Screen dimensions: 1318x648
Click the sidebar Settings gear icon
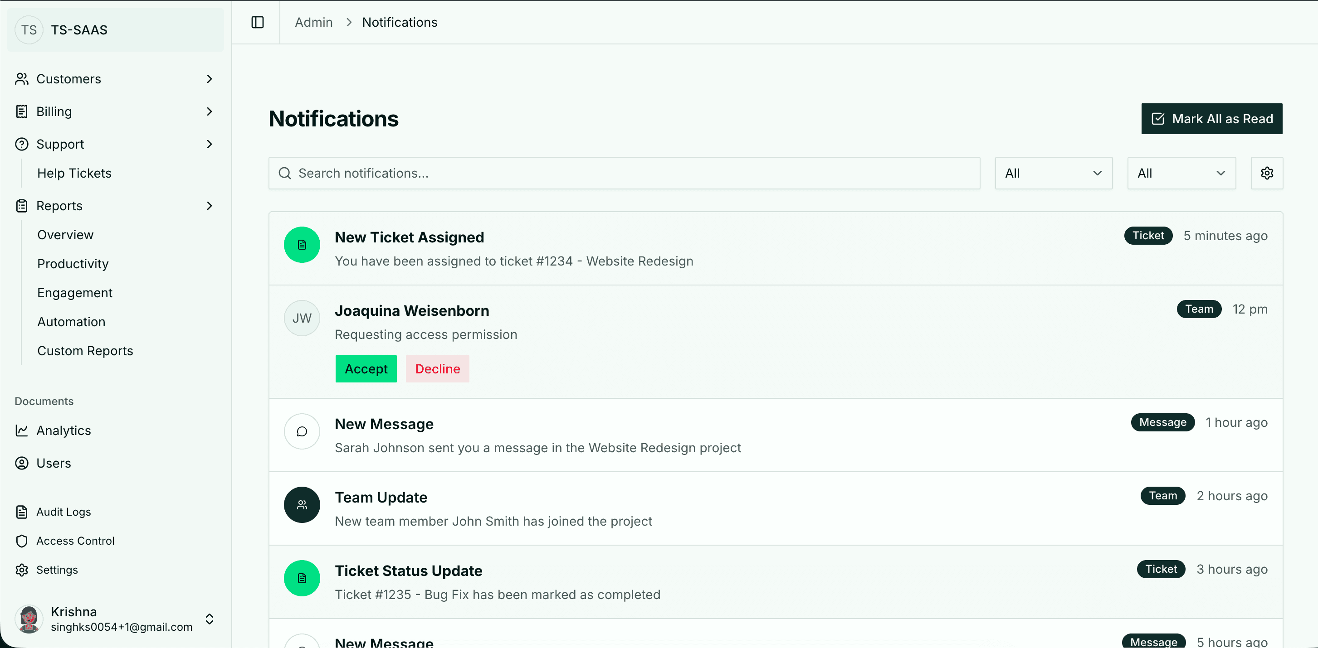(x=21, y=570)
